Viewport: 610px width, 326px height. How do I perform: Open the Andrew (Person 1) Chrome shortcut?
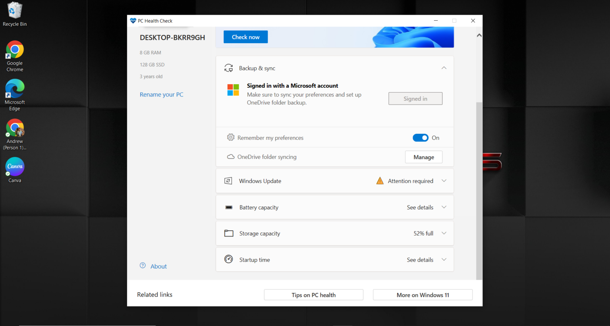15,135
